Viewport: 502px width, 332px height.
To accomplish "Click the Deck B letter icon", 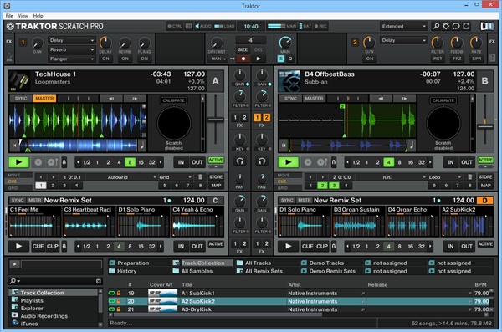I will 485,81.
